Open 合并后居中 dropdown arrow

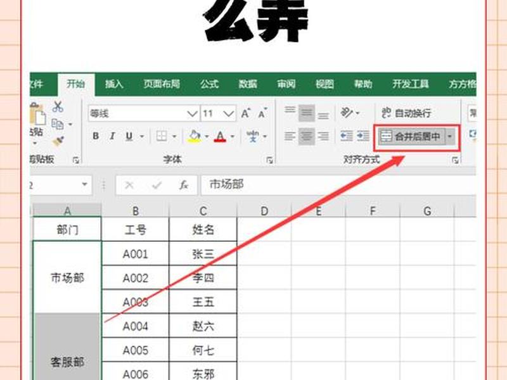click(450, 137)
